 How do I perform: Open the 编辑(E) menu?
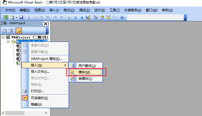(25, 10)
